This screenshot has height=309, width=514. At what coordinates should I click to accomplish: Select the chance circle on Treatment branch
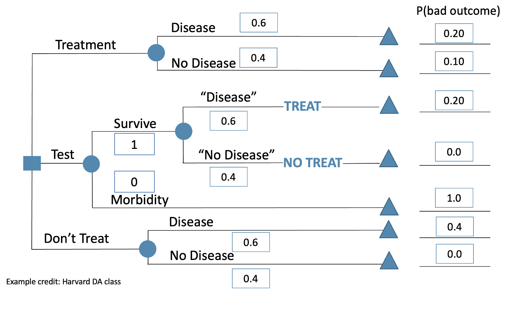coord(156,53)
